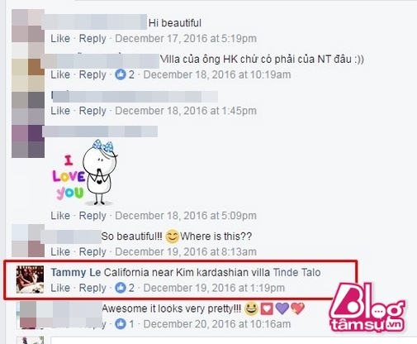Click the purple heart emoji
Screen dimensions: 417x344
pos(282,308)
